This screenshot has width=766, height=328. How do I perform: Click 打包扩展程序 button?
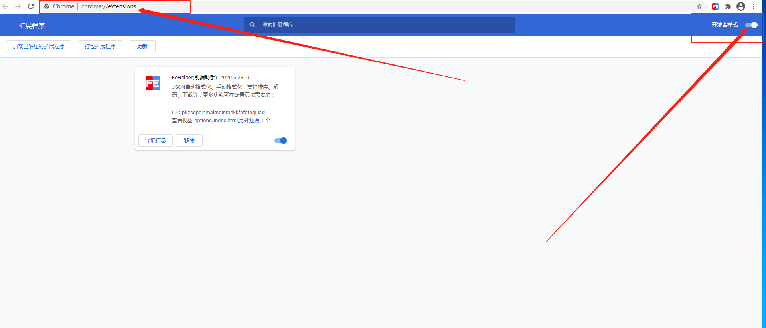pyautogui.click(x=100, y=47)
